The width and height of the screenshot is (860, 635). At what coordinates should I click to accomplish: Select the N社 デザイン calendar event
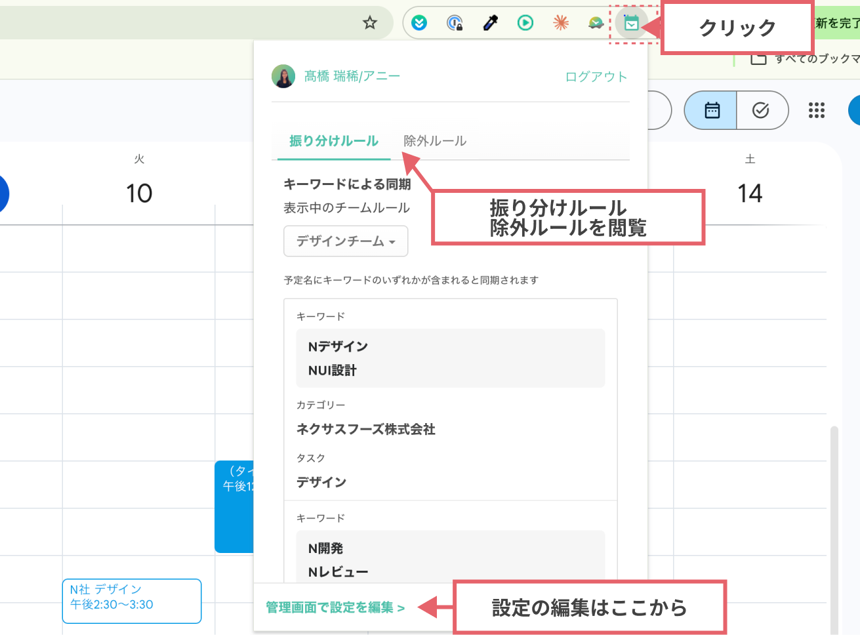131,600
